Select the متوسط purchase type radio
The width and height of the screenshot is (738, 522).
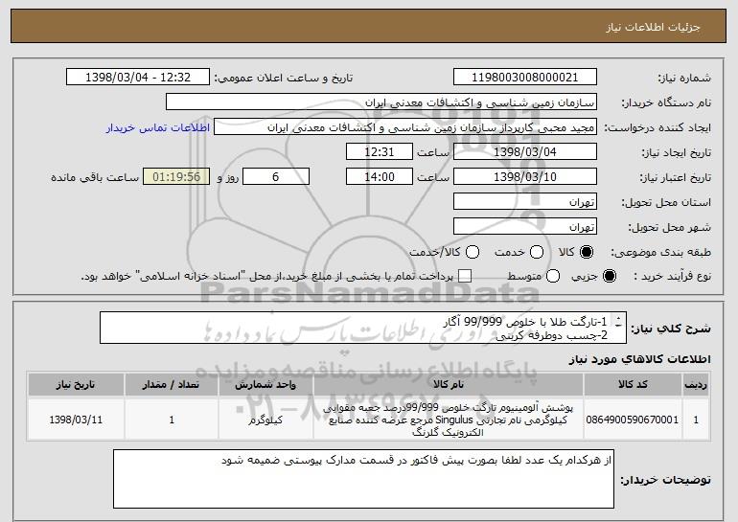(553, 276)
